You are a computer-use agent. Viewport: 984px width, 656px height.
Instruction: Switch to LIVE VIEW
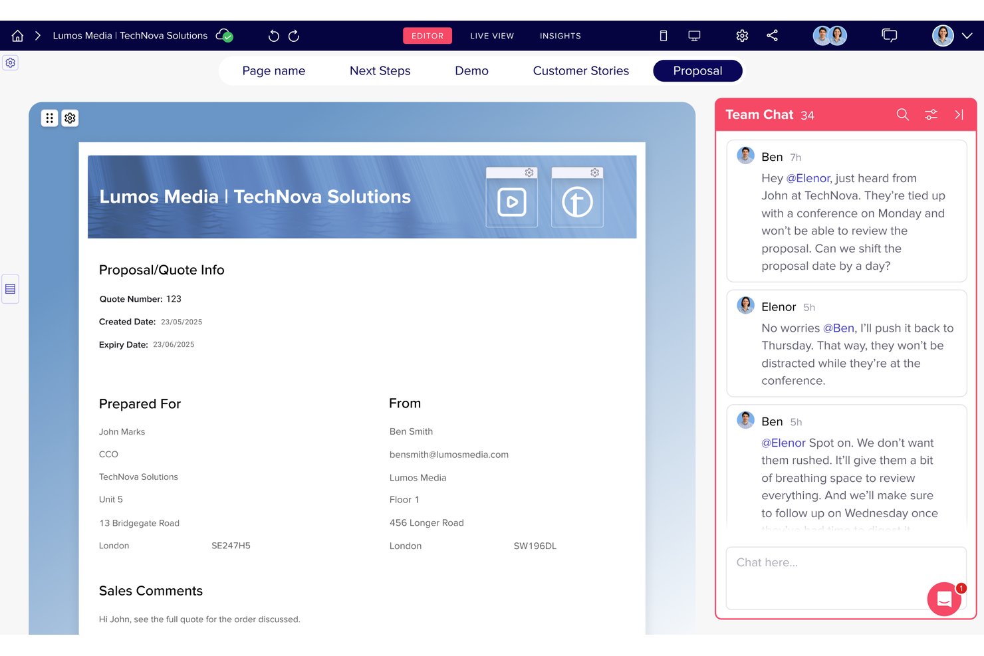coord(492,36)
